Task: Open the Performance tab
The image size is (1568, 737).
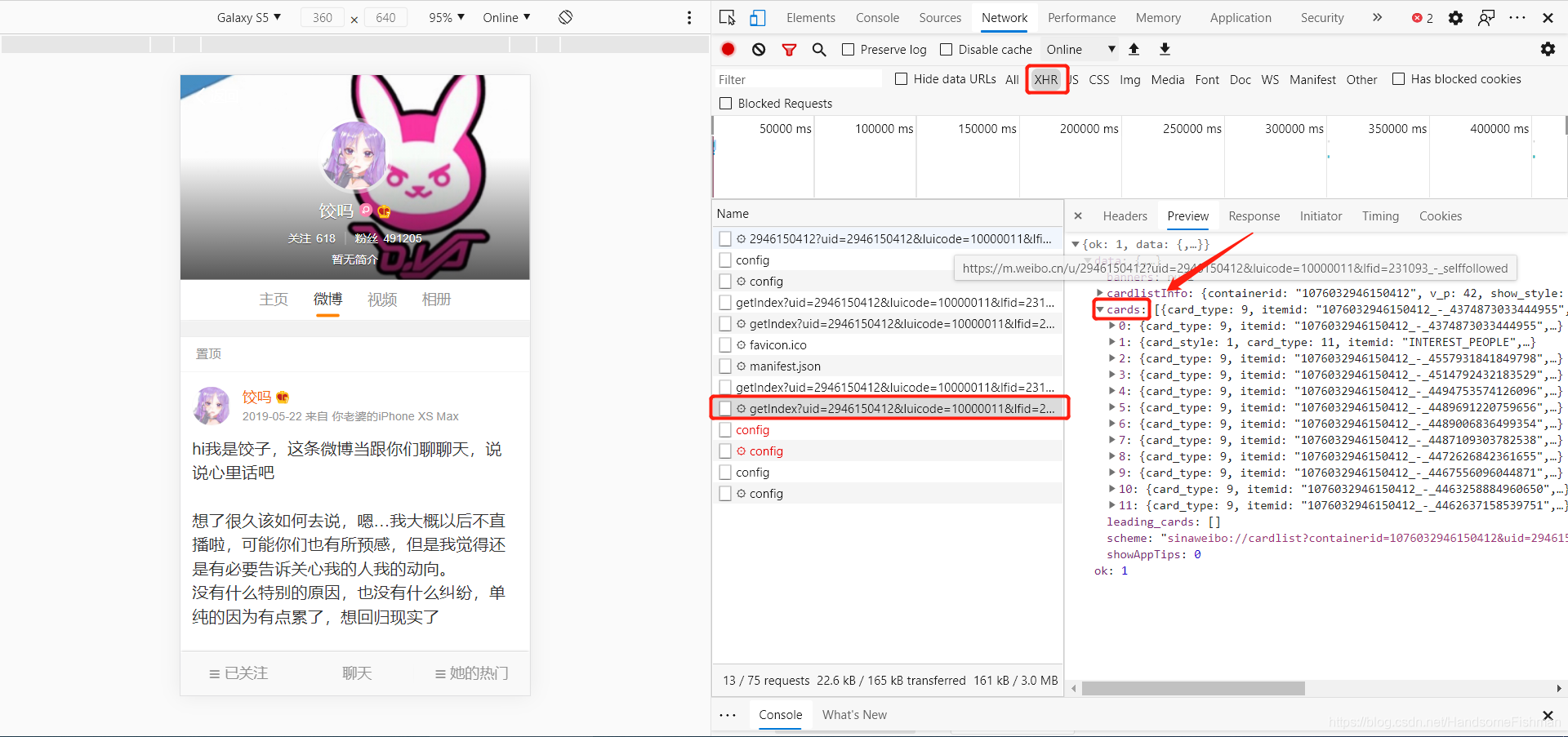Action: [1081, 18]
